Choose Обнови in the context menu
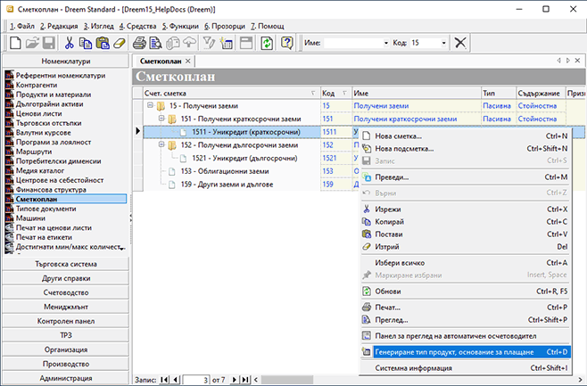587x386 pixels. click(465, 291)
